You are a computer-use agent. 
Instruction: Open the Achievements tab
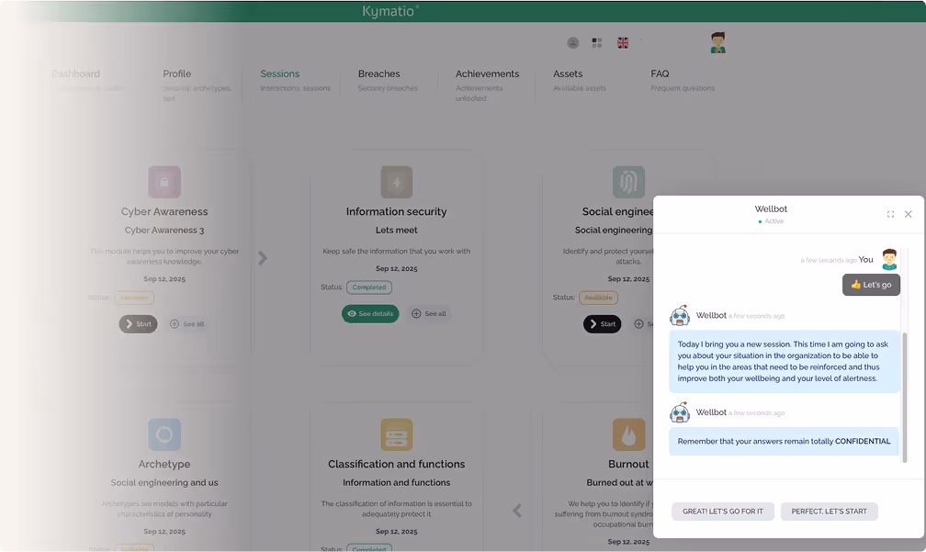click(x=487, y=73)
